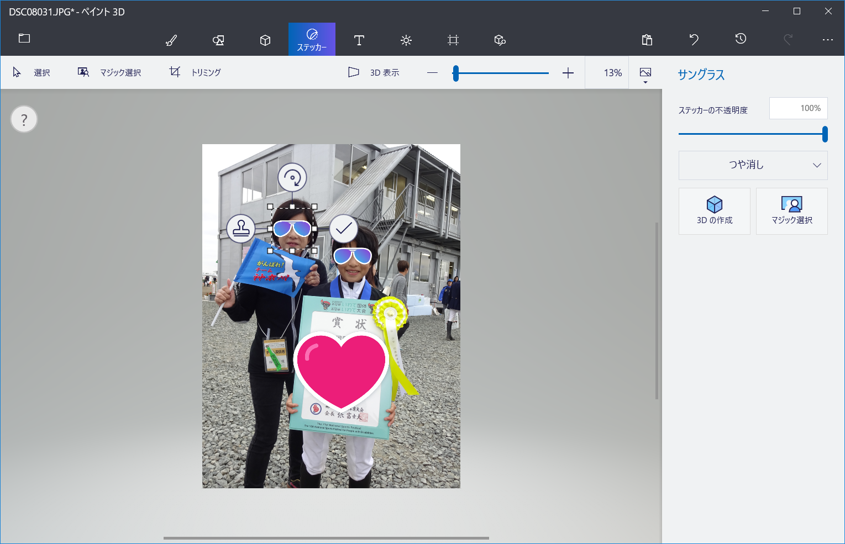
Task: Select the 2D shapes tool
Action: [218, 40]
